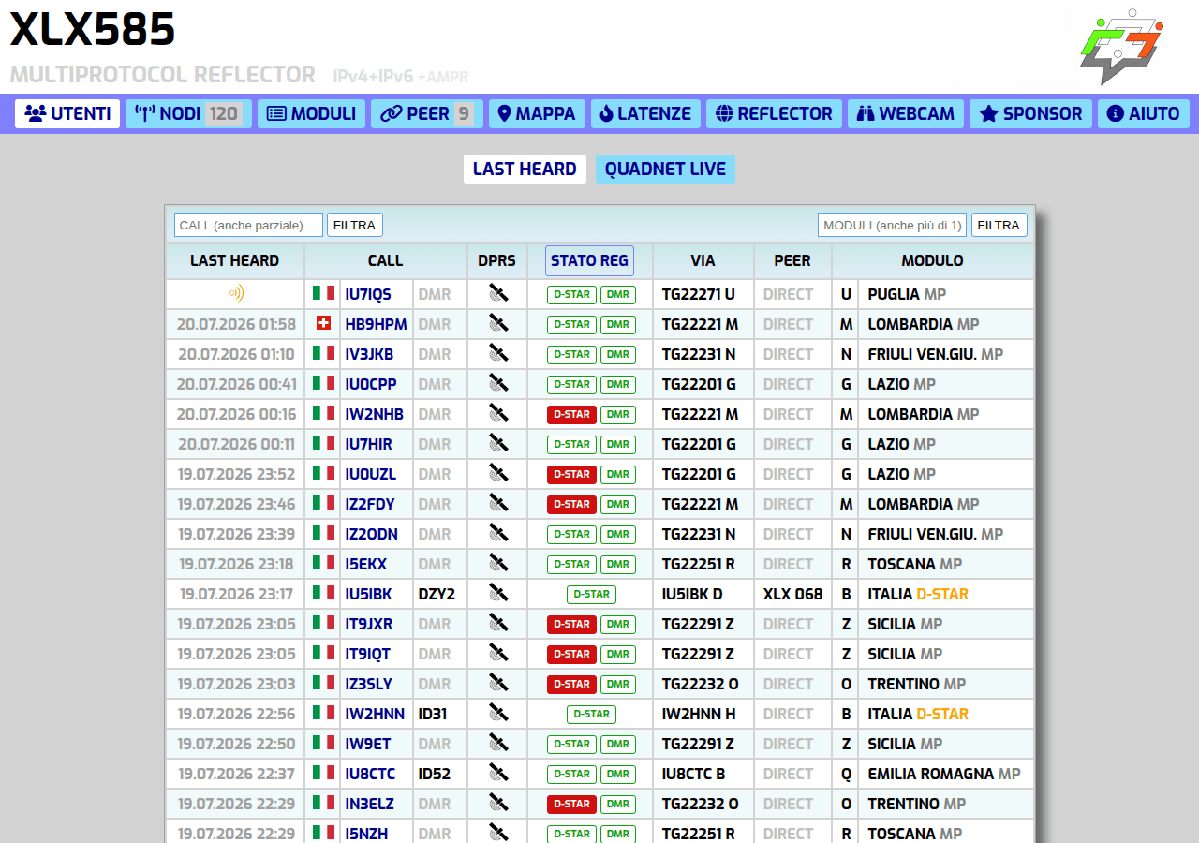Viewport: 1199px width, 843px height.
Task: Click DMR badge in IU7IQS row
Action: tap(618, 294)
